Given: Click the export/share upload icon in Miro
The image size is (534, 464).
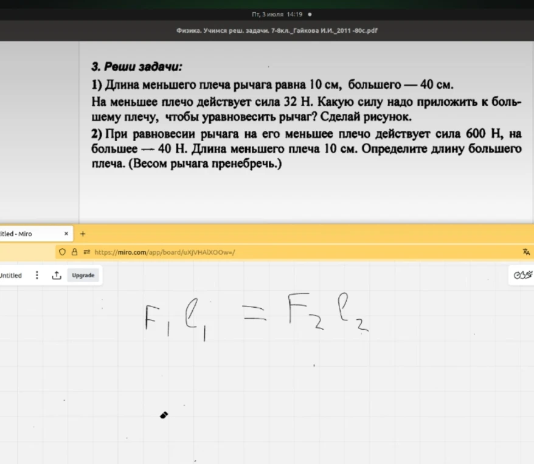Looking at the screenshot, I should point(57,275).
